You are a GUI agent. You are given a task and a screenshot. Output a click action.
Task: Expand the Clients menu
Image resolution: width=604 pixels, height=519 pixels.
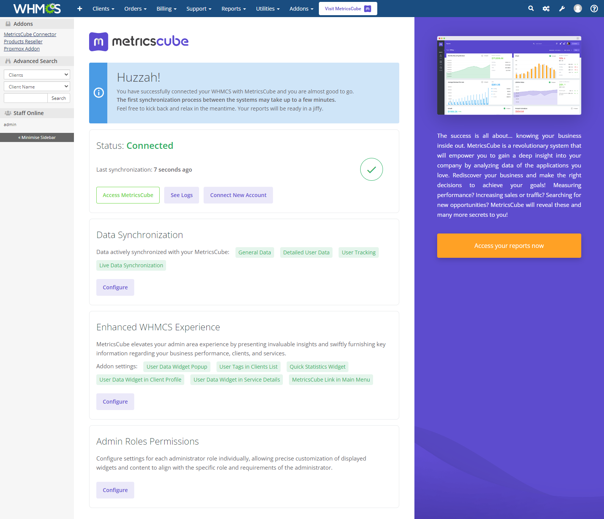[x=103, y=8]
